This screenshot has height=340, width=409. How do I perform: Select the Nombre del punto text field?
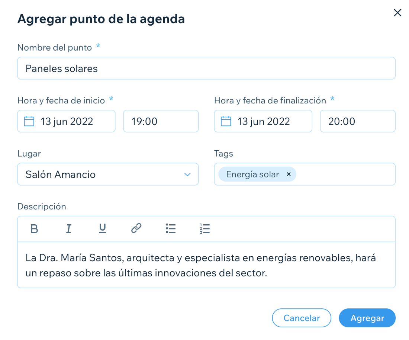206,68
